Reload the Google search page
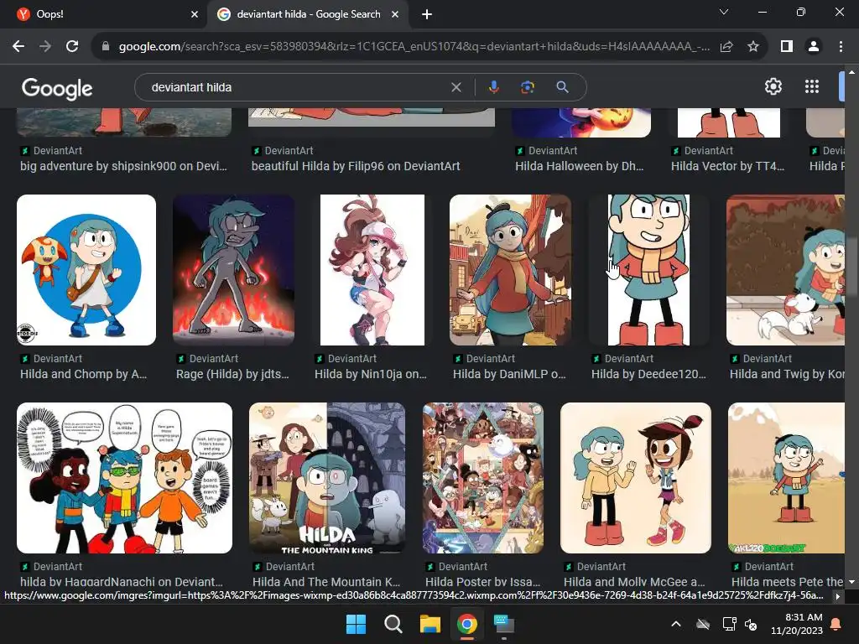Viewport: 859px width, 644px height. (x=72, y=47)
